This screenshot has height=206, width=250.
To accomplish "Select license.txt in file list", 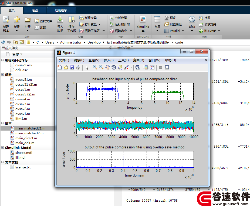I will click(23, 167).
